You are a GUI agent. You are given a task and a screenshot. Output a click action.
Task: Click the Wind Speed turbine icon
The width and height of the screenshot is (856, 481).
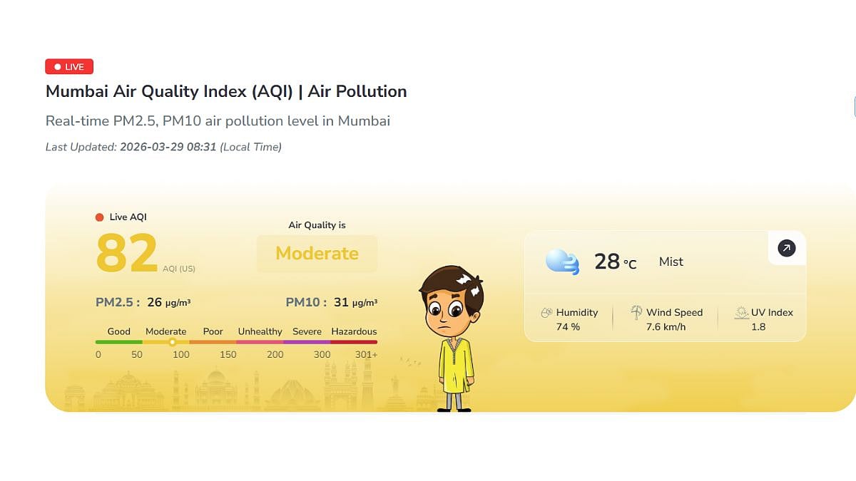point(636,312)
